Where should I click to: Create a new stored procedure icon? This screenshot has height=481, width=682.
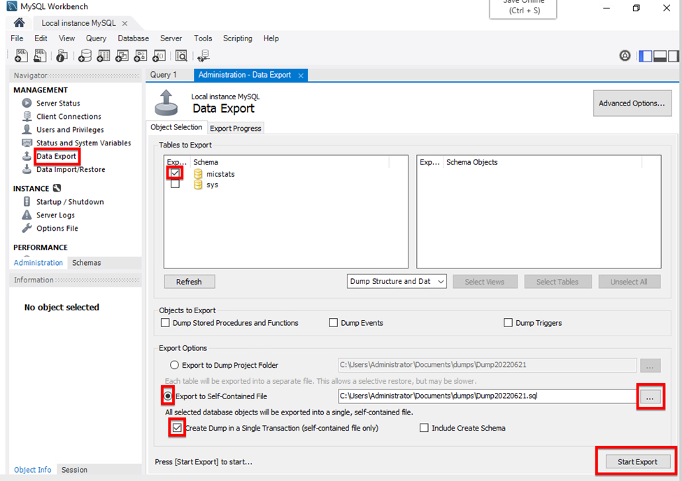coord(141,56)
